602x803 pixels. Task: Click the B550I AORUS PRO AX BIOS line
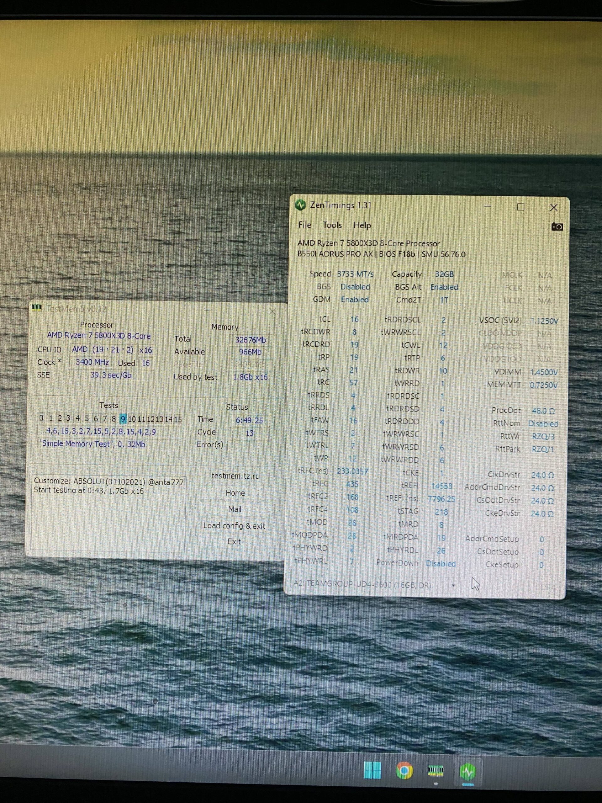click(x=381, y=254)
